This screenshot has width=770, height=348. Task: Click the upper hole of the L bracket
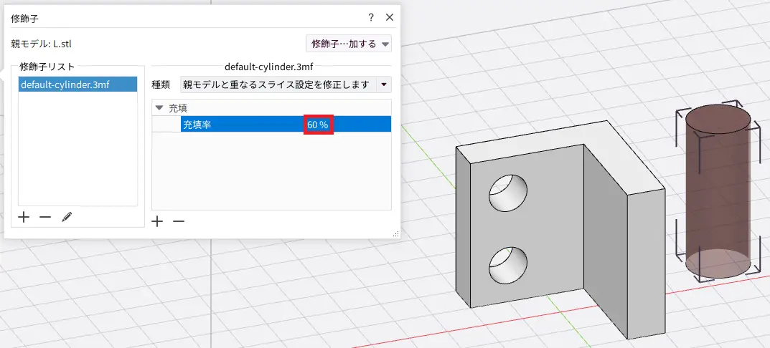(507, 193)
